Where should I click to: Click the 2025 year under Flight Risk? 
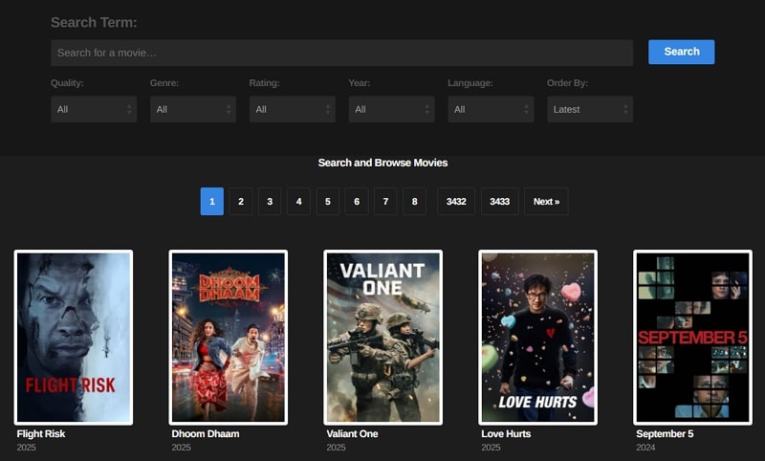(x=27, y=448)
